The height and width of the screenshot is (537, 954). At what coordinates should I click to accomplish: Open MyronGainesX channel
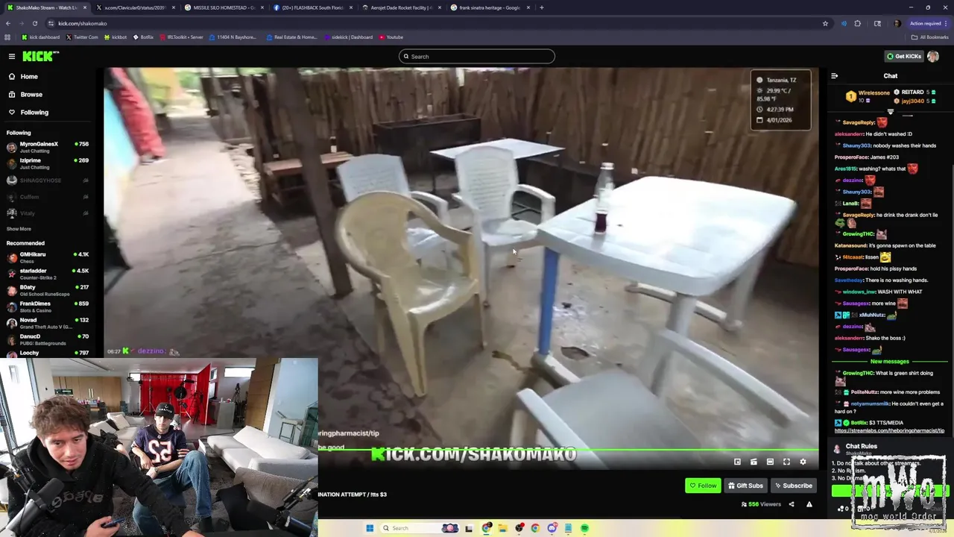pyautogui.click(x=47, y=147)
